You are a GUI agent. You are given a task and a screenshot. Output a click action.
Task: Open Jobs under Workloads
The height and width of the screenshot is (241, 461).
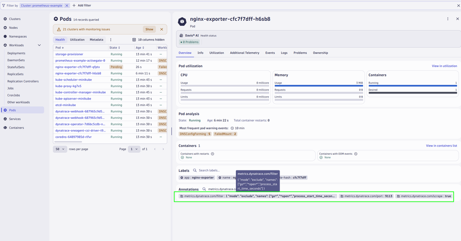pyautogui.click(x=10, y=88)
